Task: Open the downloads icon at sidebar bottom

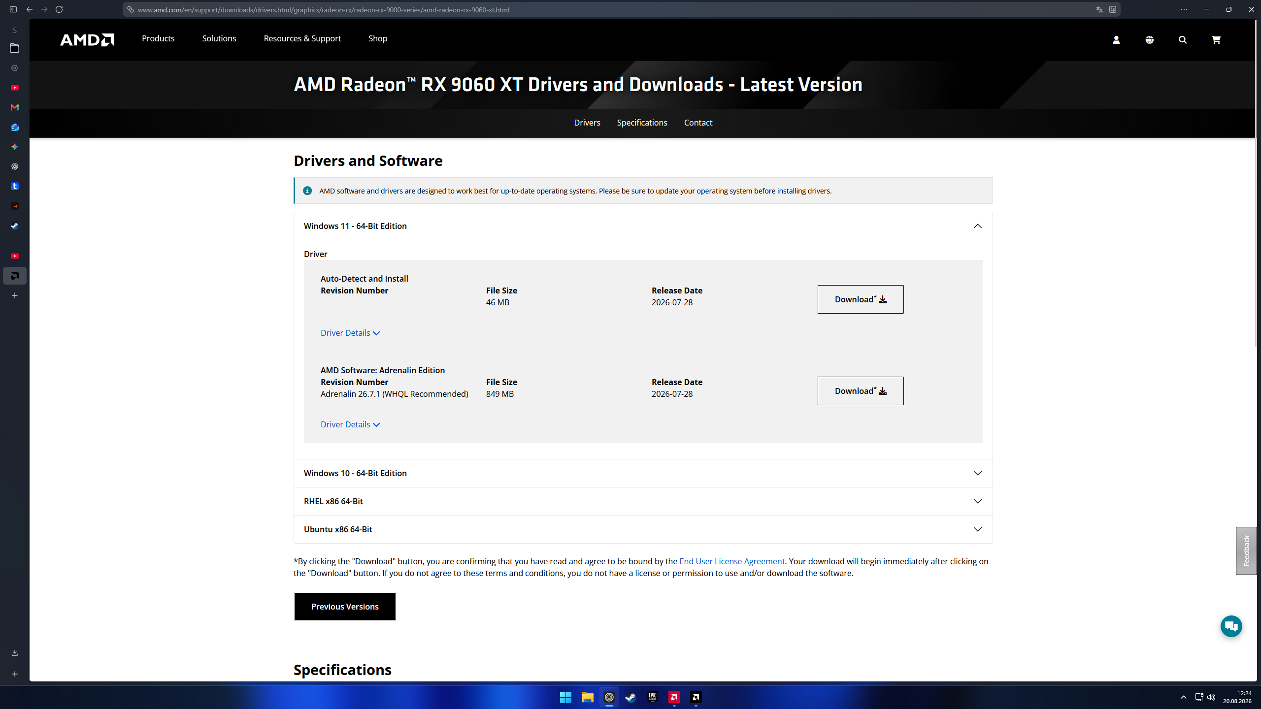Action: [x=15, y=653]
